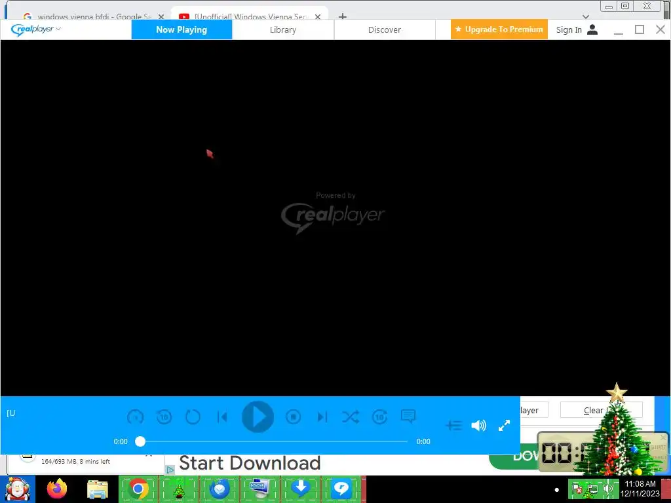Close the Google Search browser tab
Screen dimensions: 671x503
pyautogui.click(x=161, y=16)
